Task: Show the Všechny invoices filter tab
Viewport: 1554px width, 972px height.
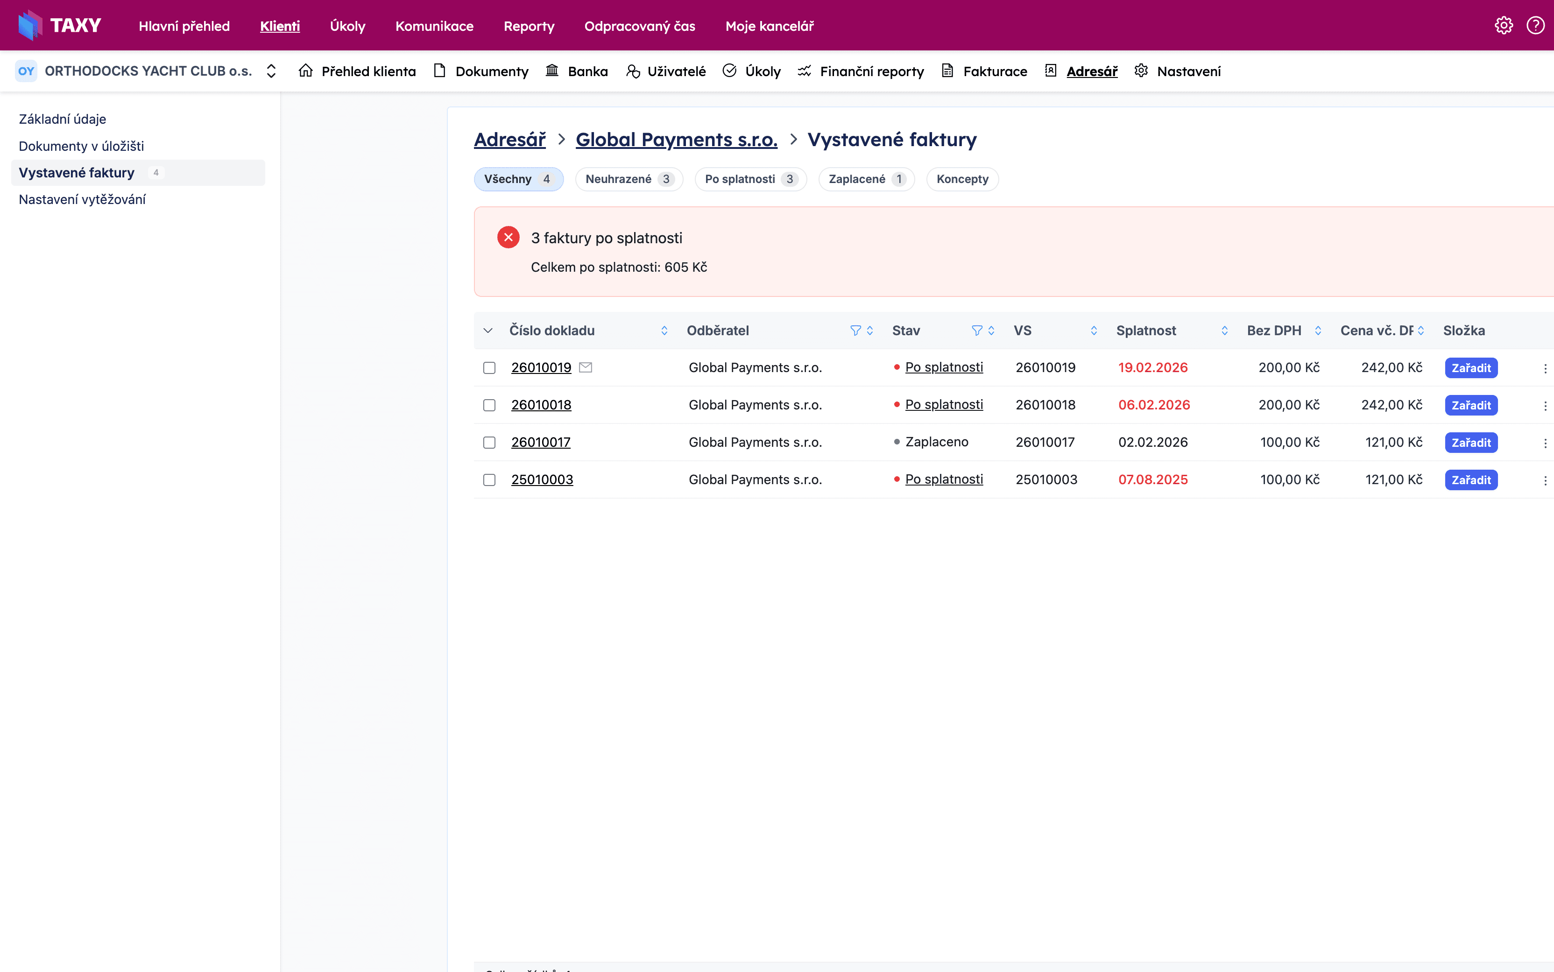Action: [x=518, y=179]
